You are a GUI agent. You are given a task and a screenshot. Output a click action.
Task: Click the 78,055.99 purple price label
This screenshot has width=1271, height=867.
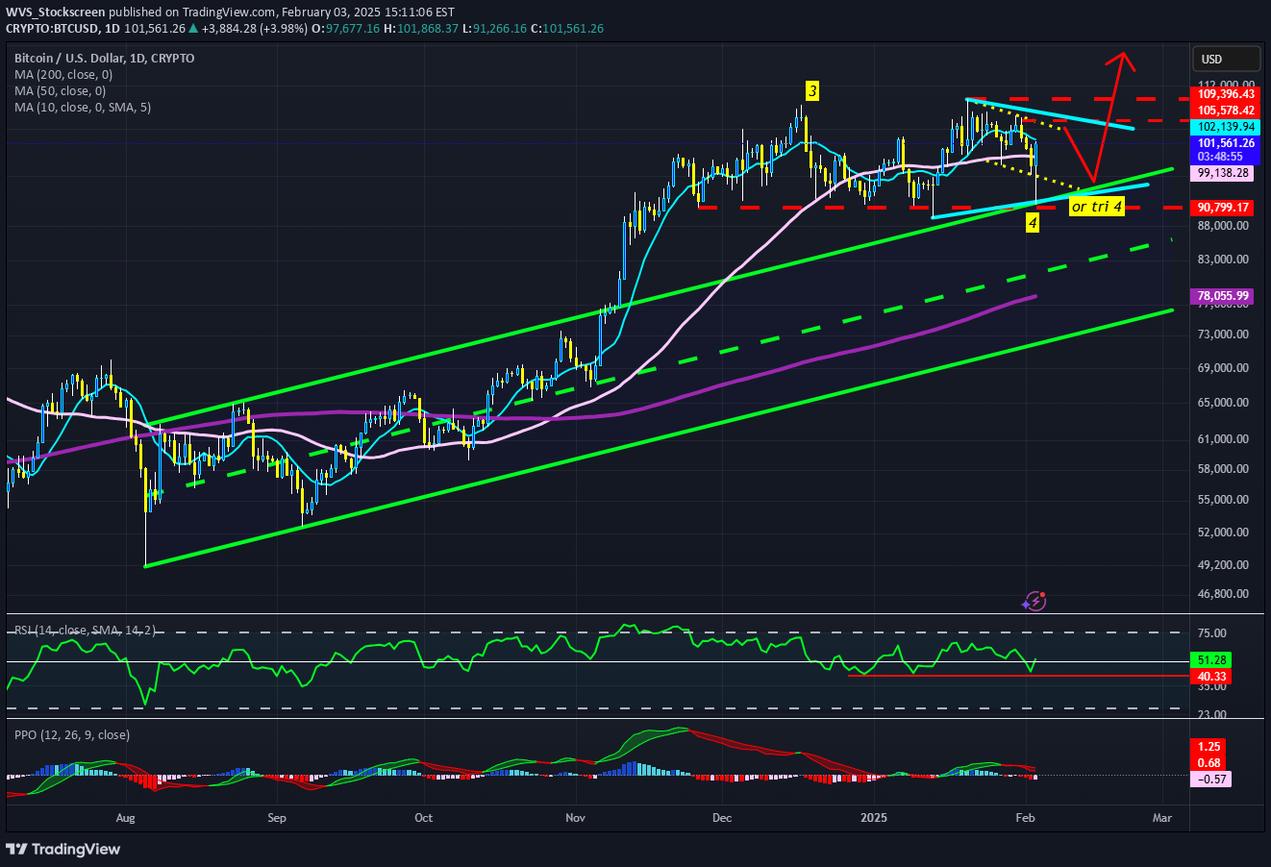[1222, 296]
